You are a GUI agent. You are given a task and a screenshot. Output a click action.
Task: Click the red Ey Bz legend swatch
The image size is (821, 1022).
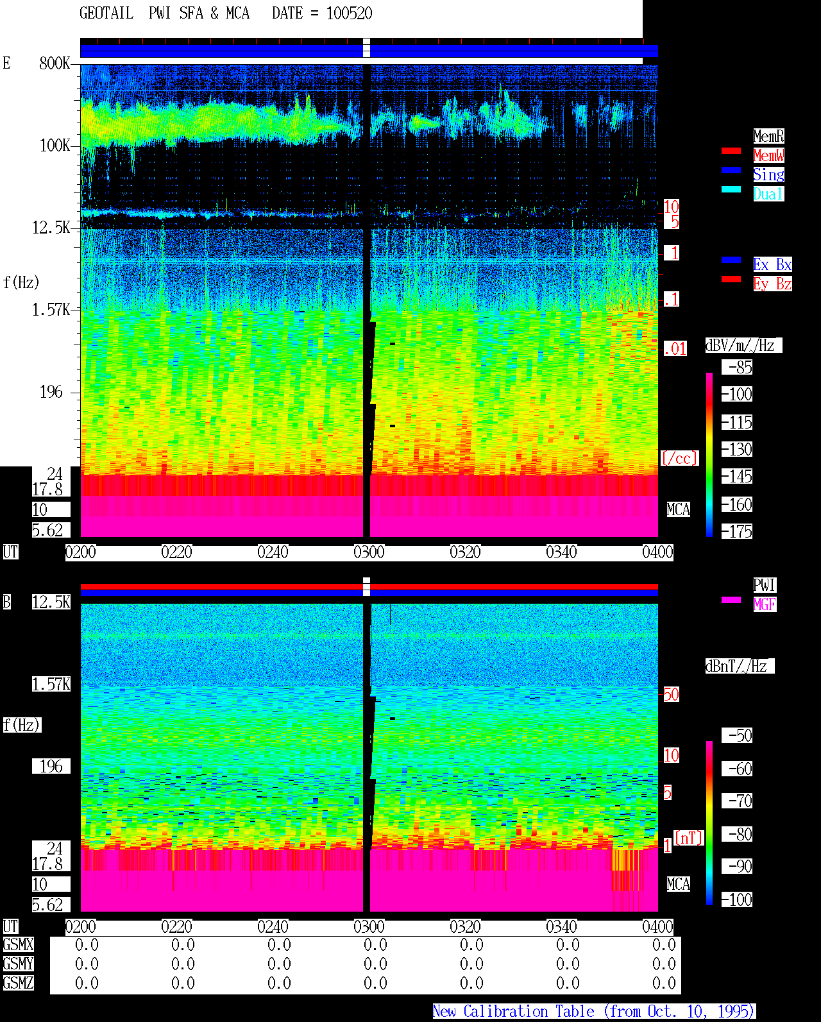731,280
